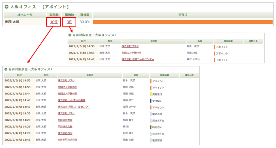276x148 pixels.
Task: Click the 獲得数 column header
Action: [x=69, y=15]
